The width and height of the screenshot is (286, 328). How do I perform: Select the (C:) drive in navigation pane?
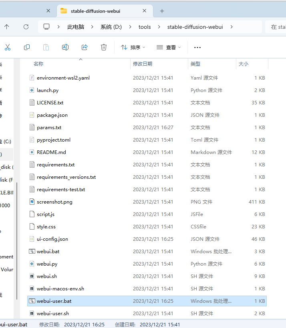(x=6, y=142)
